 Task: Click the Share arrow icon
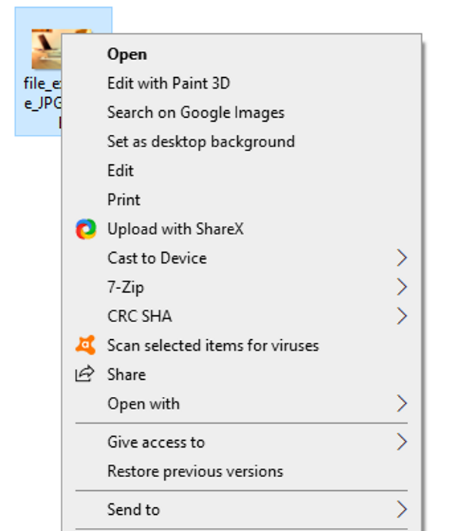pyautogui.click(x=84, y=375)
